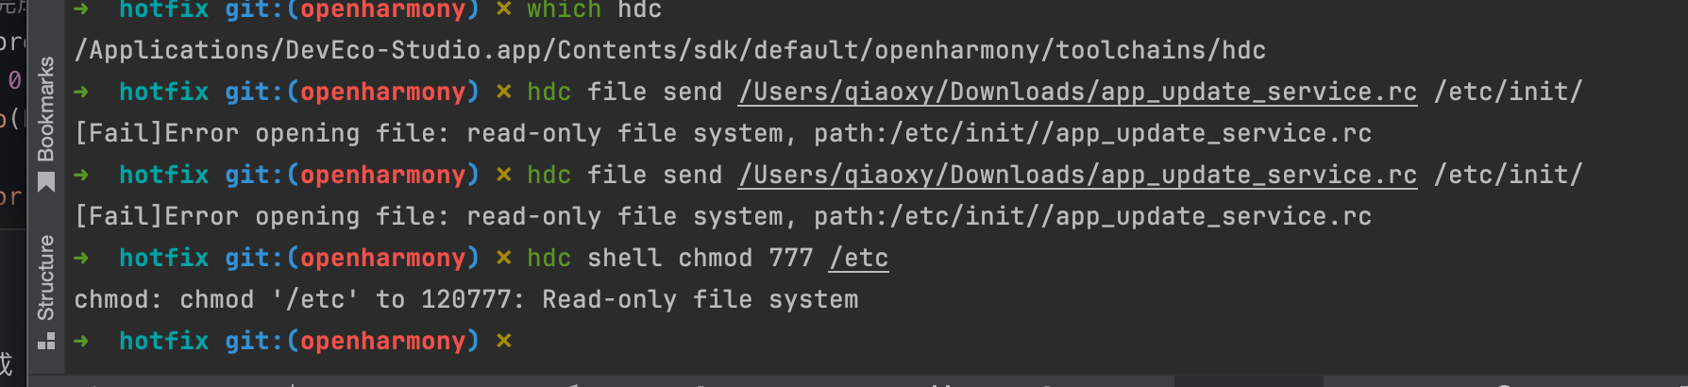Click the word 'which' in the top command
The height and width of the screenshot is (387, 1688).
[564, 10]
